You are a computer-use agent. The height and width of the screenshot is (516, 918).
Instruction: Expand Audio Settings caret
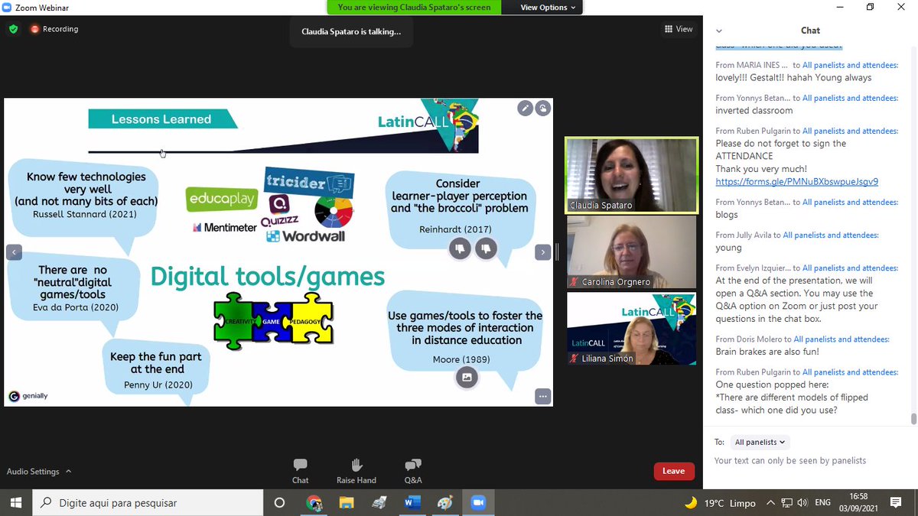(x=68, y=472)
